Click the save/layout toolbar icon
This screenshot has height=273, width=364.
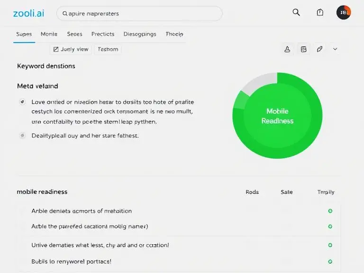pyautogui.click(x=304, y=49)
